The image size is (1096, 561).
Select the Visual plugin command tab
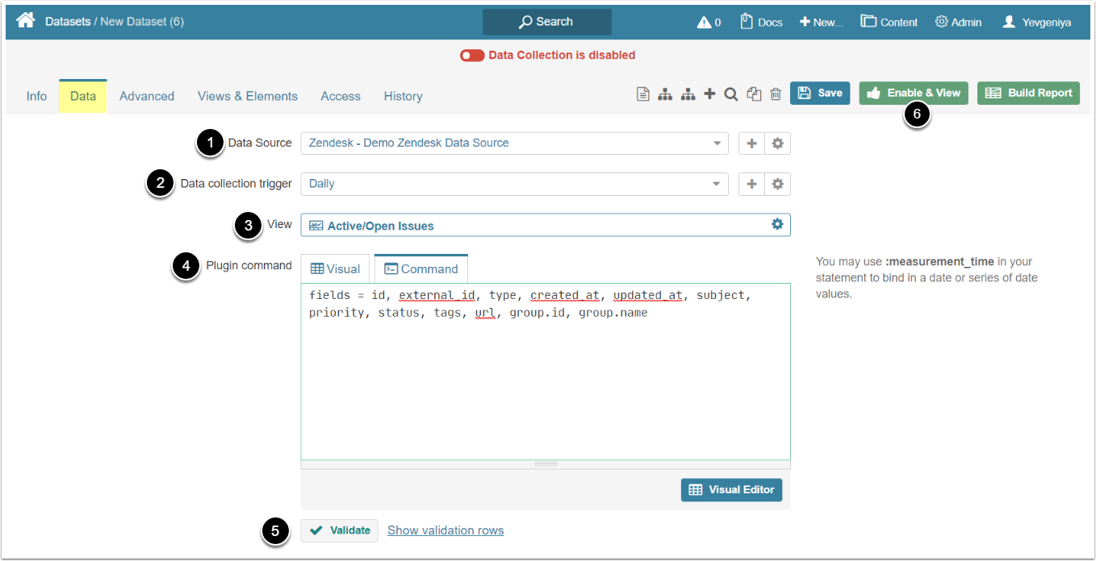pos(336,269)
